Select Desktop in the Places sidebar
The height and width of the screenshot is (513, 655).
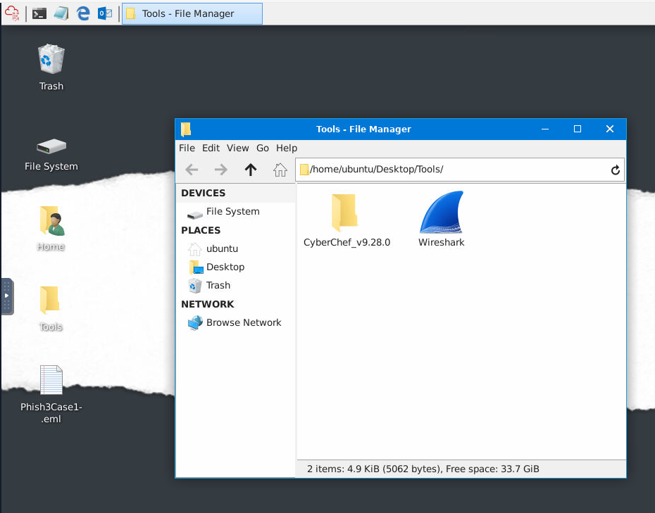225,267
